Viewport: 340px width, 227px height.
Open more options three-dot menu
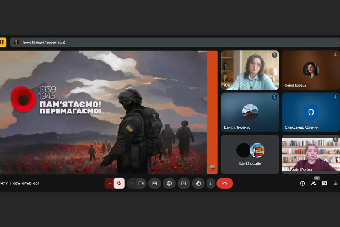(210, 183)
